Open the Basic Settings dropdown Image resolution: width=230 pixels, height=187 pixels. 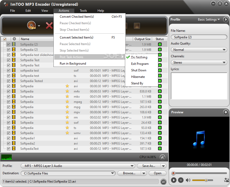tap(209, 20)
